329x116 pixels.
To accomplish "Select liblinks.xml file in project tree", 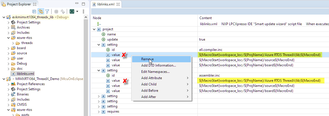I will point(26,74).
